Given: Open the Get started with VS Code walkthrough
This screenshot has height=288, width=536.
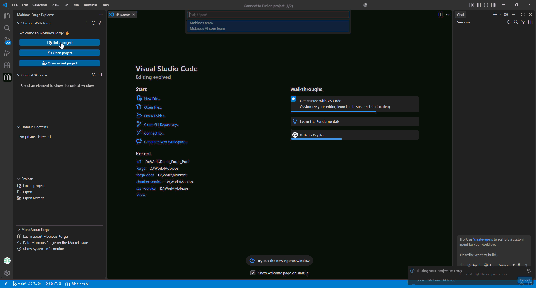Looking at the screenshot, I should point(355,104).
